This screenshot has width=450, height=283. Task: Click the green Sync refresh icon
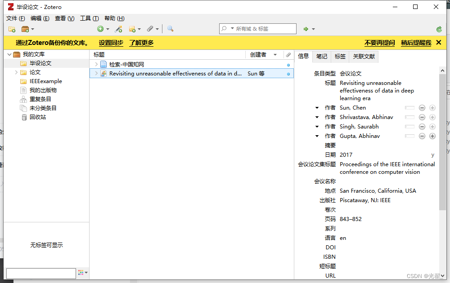coord(439,29)
